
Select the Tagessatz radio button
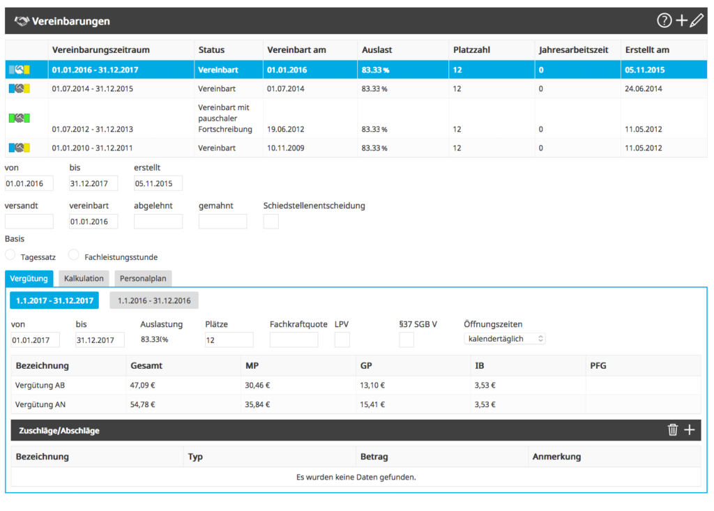(x=10, y=255)
